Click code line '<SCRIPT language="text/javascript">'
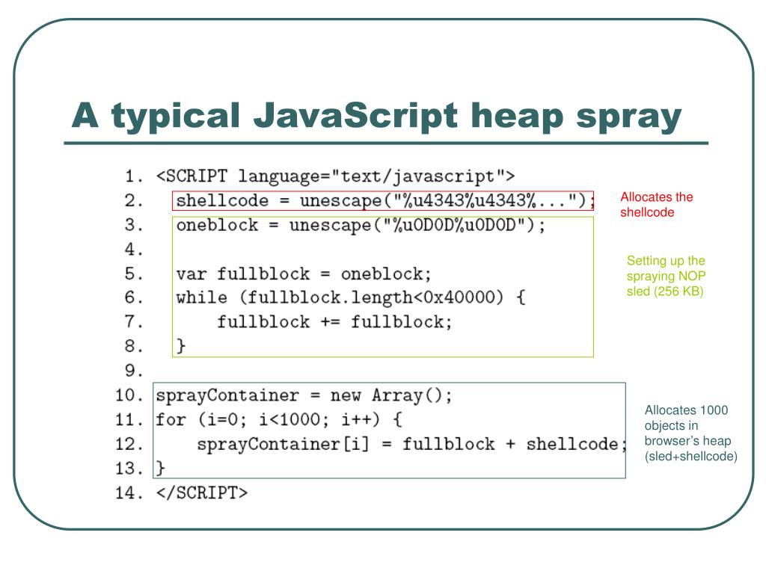The height and width of the screenshot is (574, 766). [x=335, y=176]
